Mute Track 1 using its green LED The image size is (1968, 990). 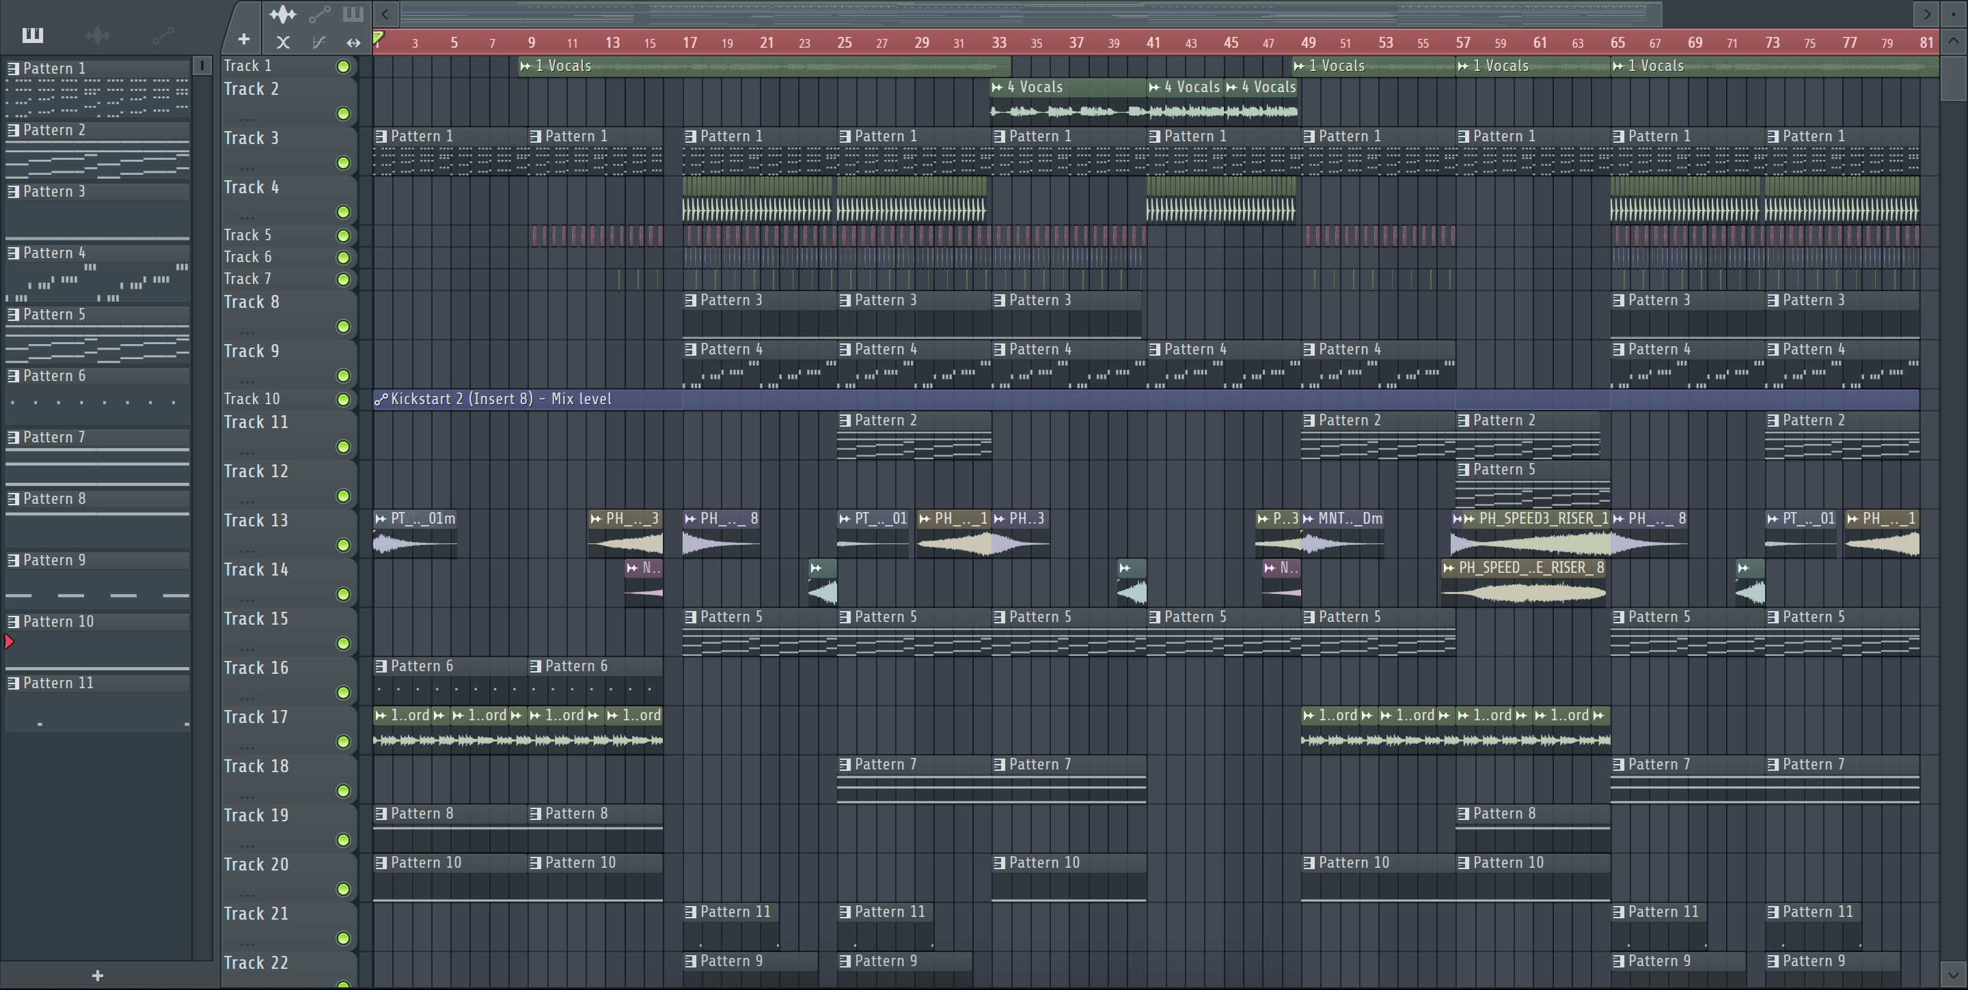tap(344, 66)
